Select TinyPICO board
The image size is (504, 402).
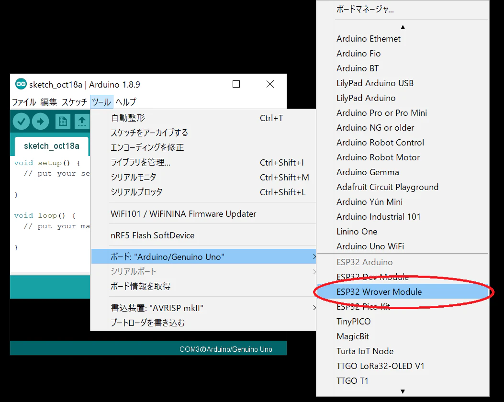click(403, 321)
